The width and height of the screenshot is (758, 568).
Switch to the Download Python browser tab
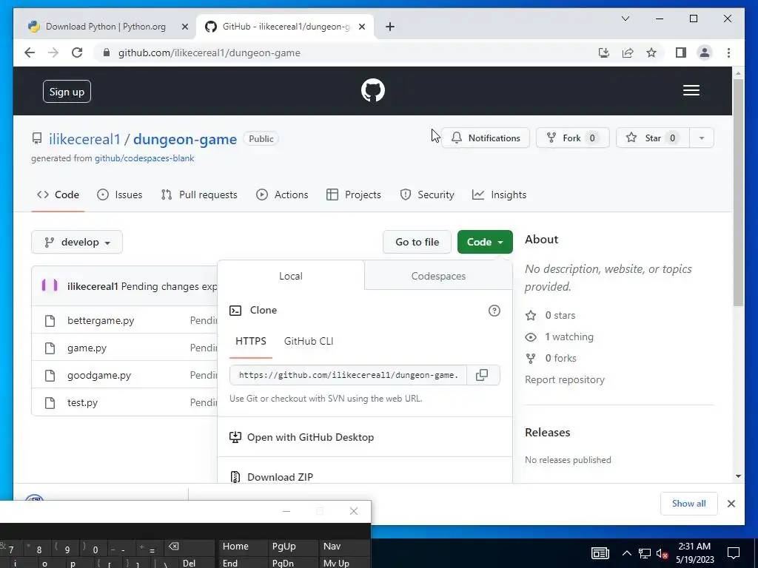click(105, 27)
